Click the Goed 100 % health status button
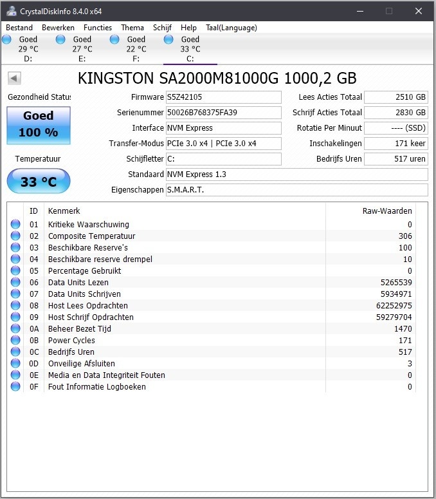Screen dimensions: 436x499 (39, 125)
